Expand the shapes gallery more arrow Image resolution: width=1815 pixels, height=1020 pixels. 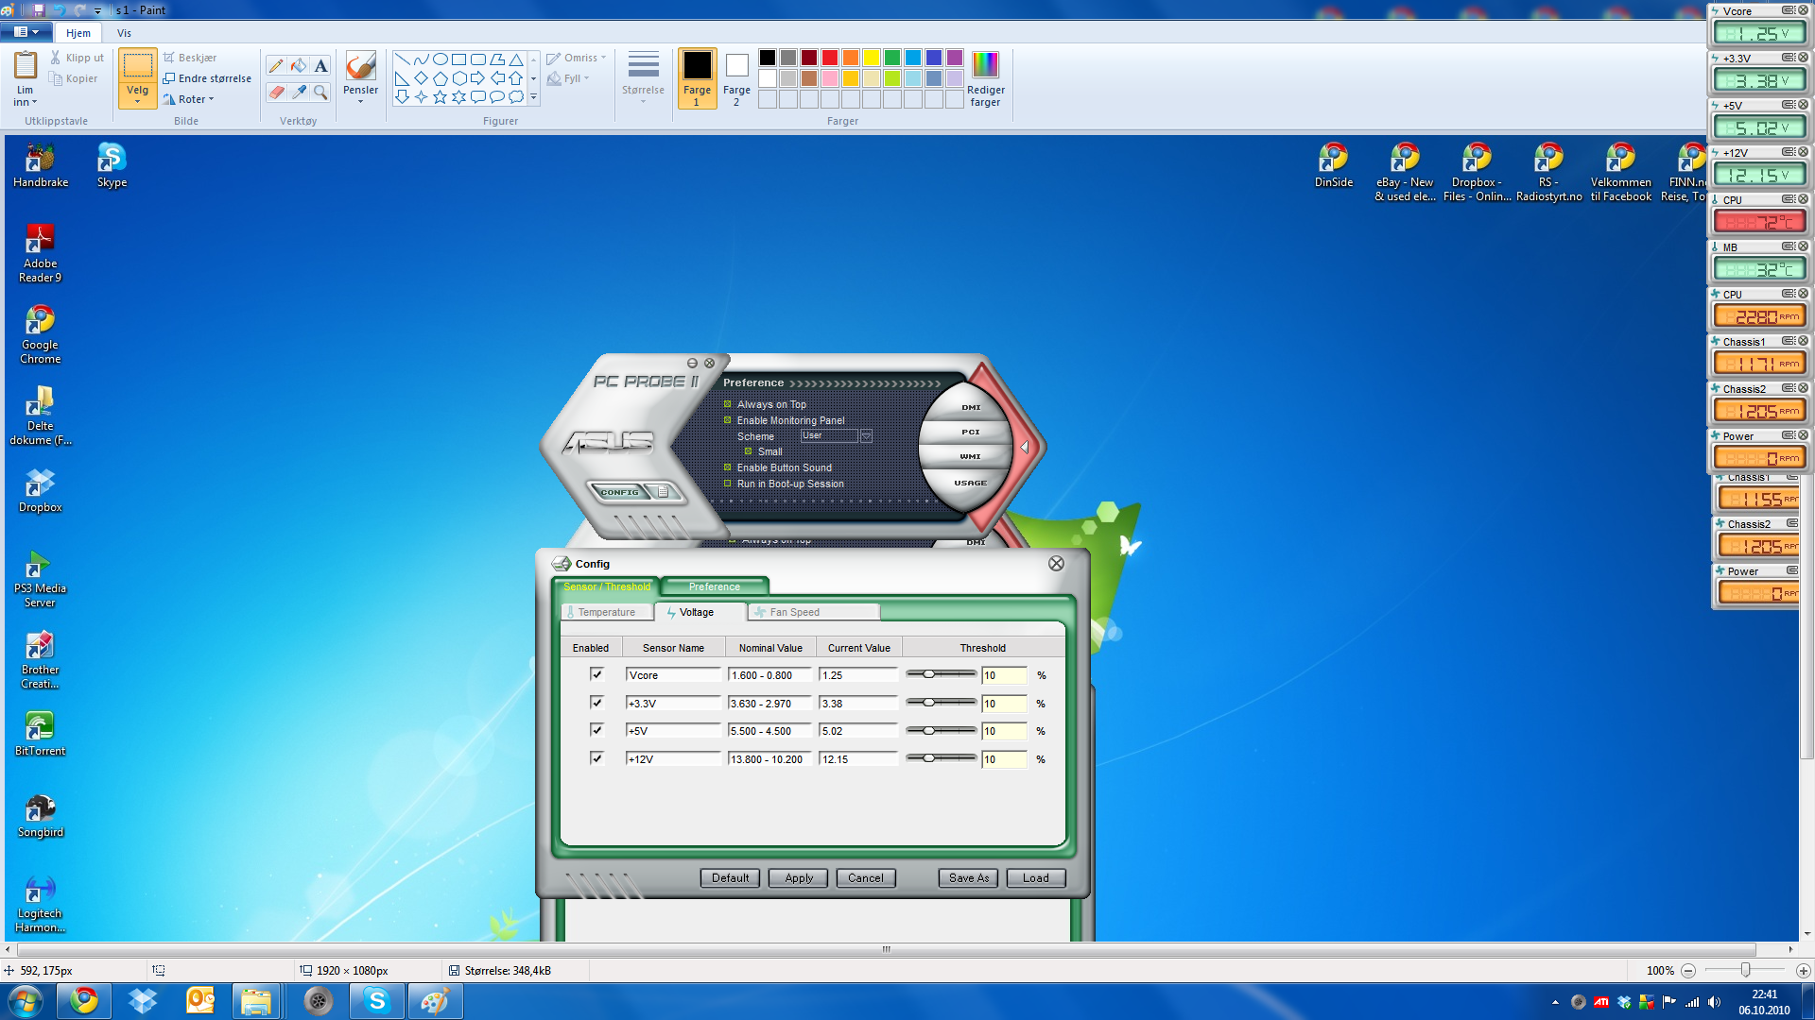(533, 96)
